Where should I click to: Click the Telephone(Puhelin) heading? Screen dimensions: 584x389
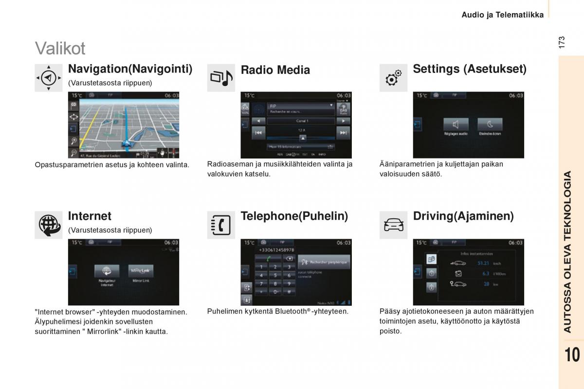(x=294, y=216)
